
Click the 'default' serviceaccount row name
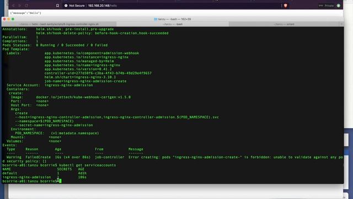point(10,173)
